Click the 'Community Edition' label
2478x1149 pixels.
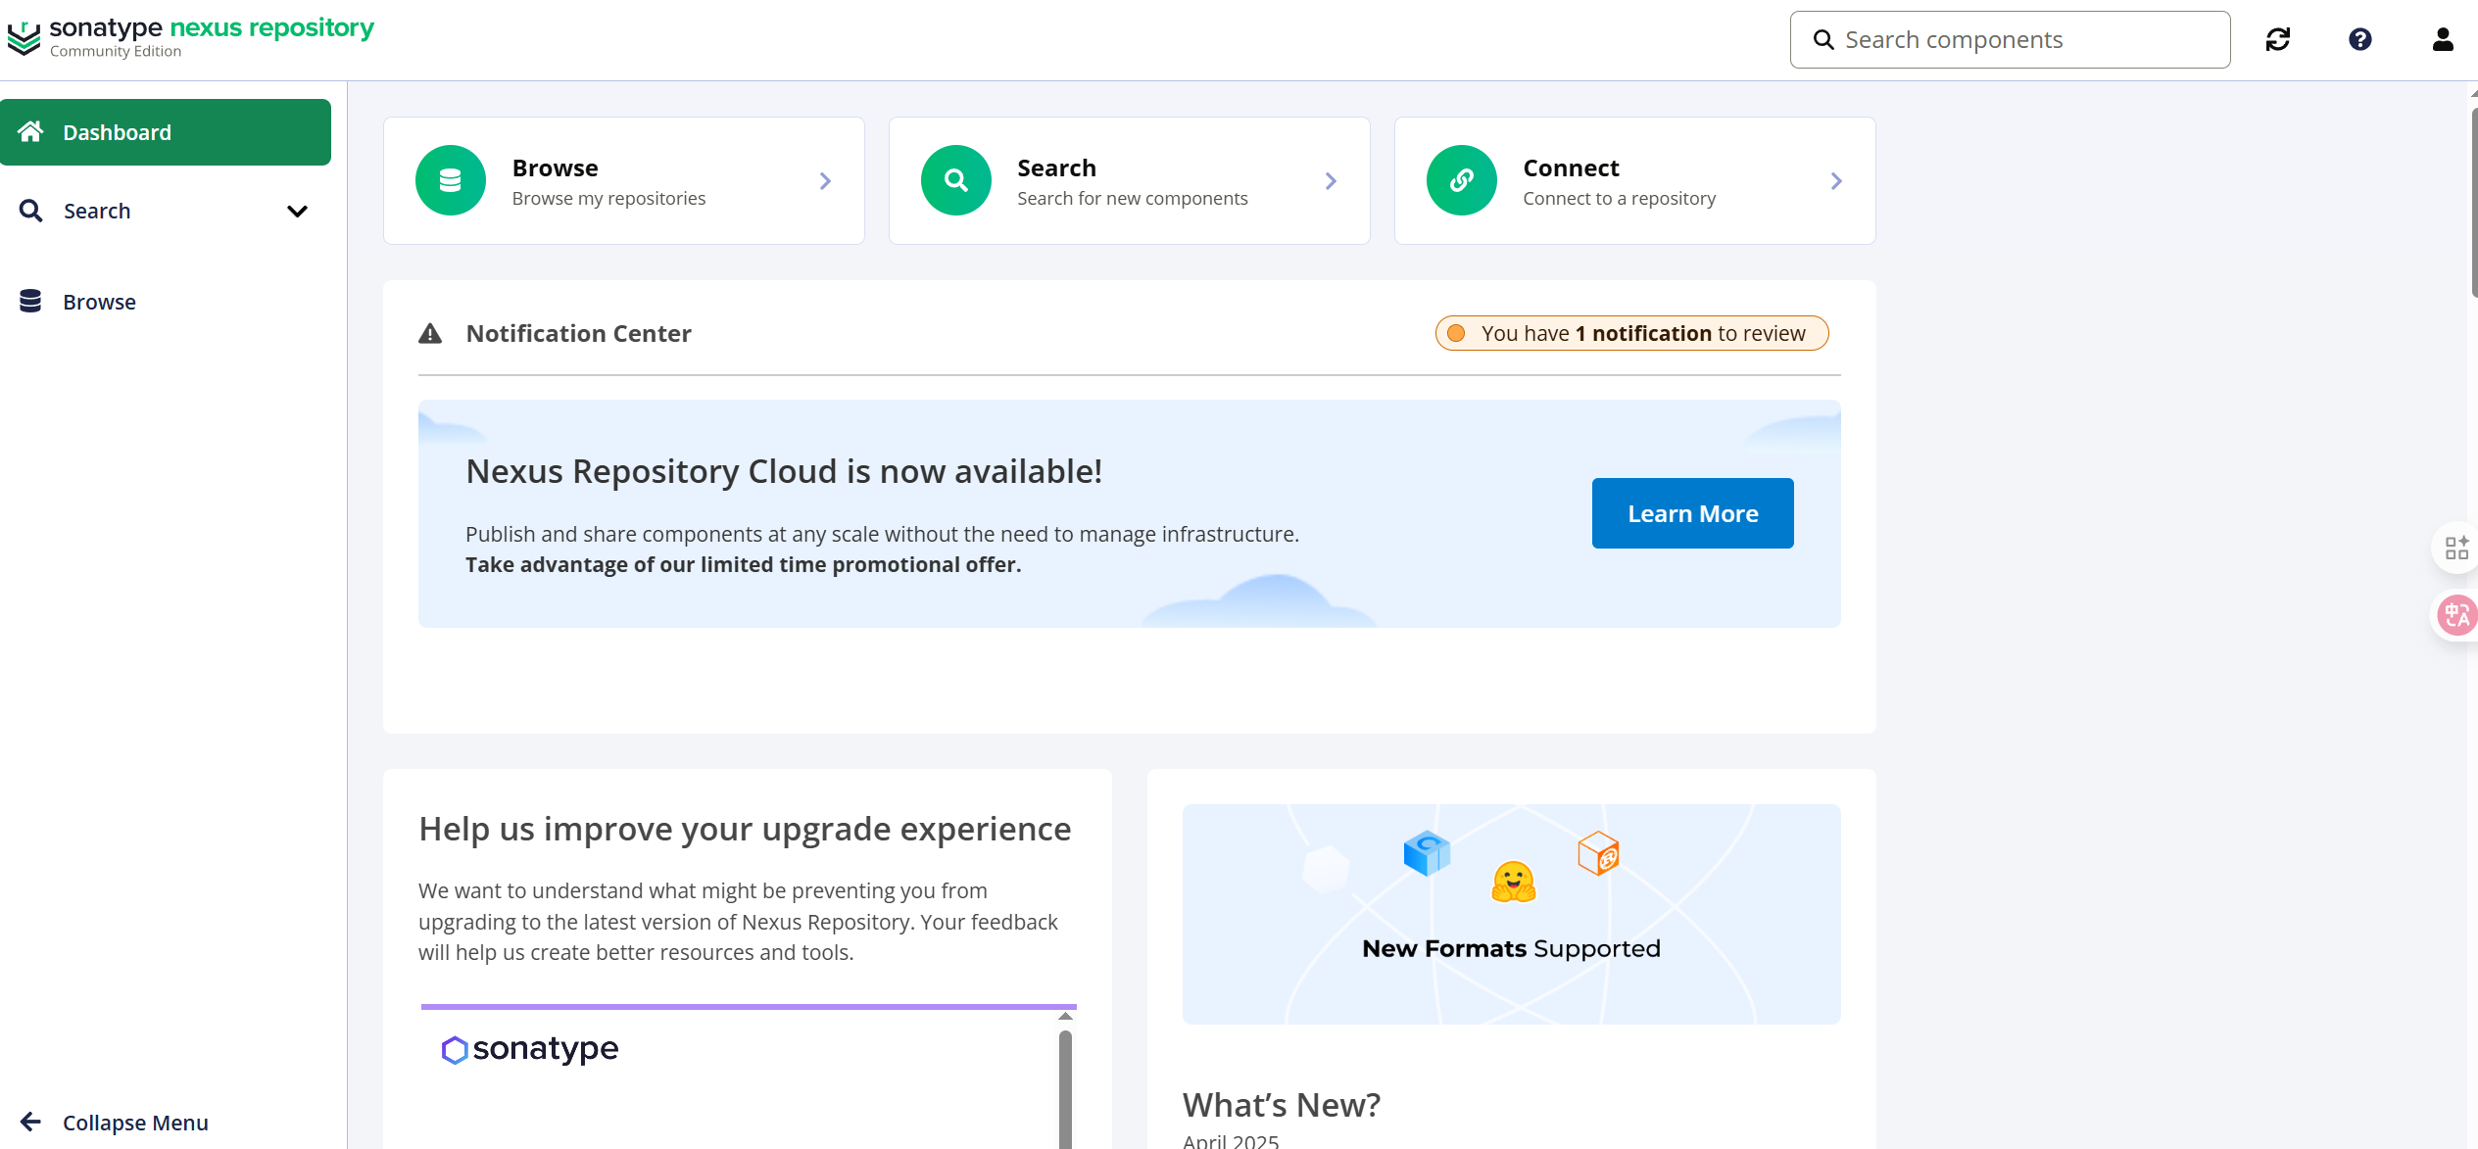[x=116, y=51]
